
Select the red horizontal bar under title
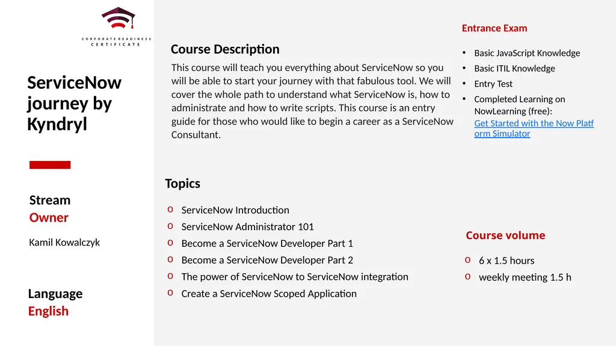point(50,165)
